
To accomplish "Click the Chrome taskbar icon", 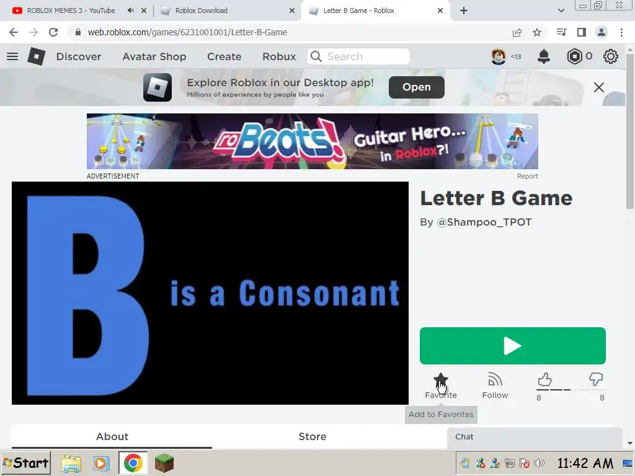I will [133, 462].
